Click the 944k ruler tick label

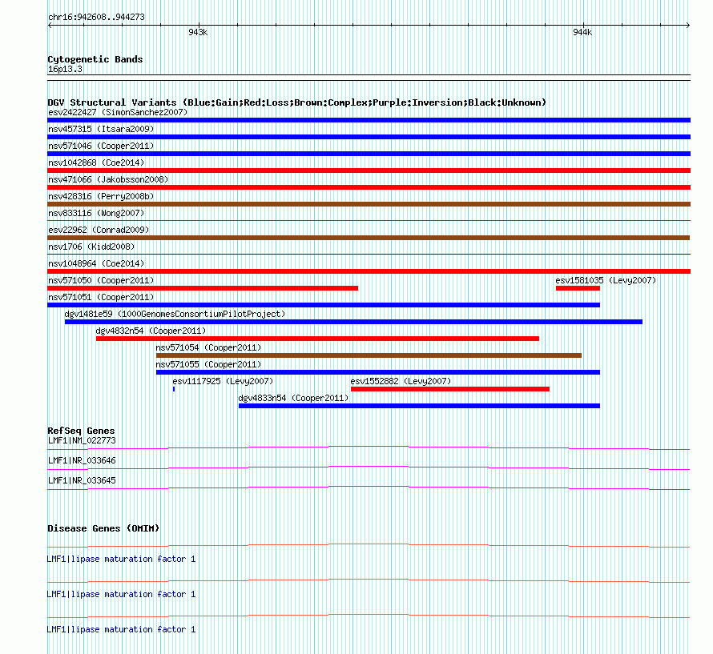pos(583,32)
